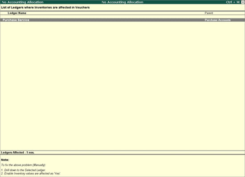245x177 pixels.
Task: Click the centered No Accounting Allocation title
Action: (122, 2)
